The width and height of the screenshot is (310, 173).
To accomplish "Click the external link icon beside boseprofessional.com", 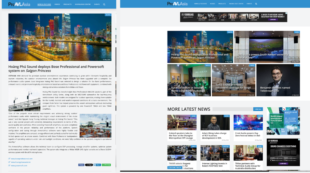I will click(x=9, y=159).
